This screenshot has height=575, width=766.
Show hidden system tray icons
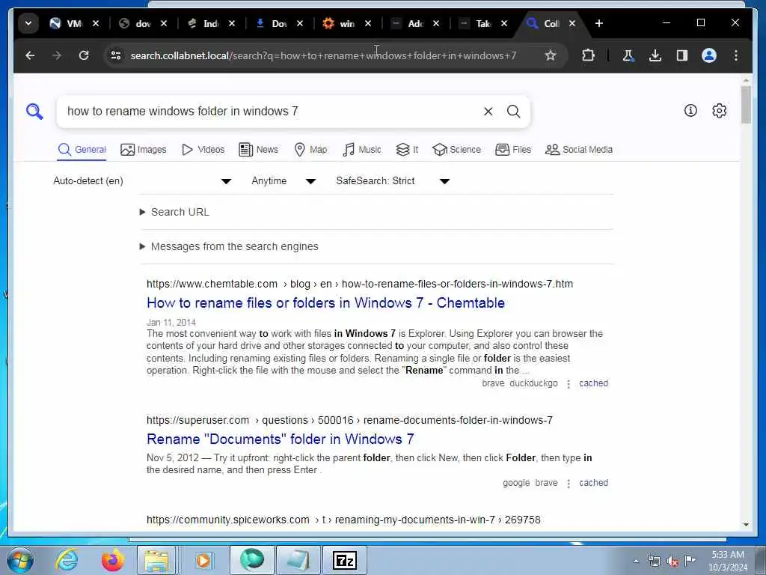636,561
